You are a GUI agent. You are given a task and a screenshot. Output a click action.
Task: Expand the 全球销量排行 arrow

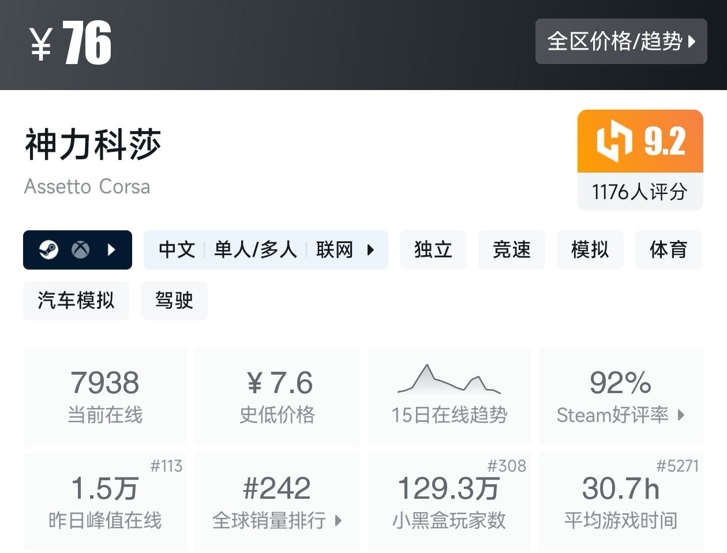(x=339, y=521)
